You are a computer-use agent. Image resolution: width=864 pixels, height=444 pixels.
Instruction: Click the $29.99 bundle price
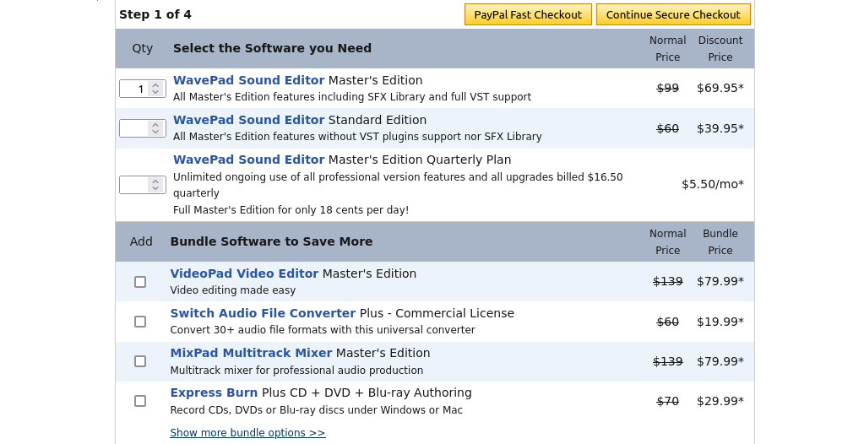tap(720, 401)
